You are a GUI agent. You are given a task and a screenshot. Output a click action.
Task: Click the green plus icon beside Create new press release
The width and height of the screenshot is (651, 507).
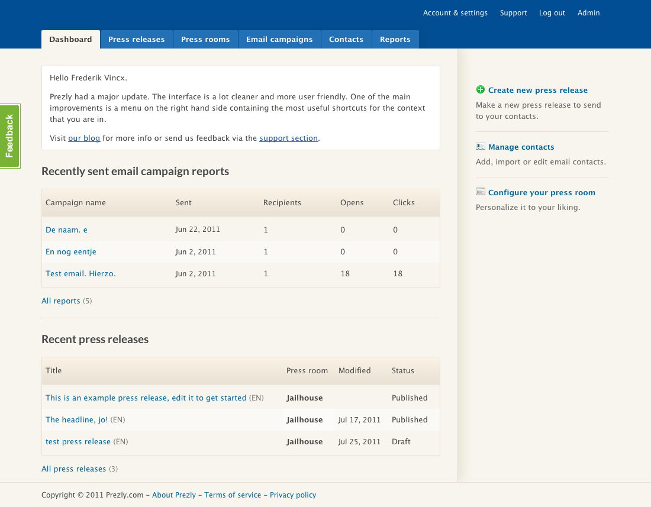(x=481, y=89)
